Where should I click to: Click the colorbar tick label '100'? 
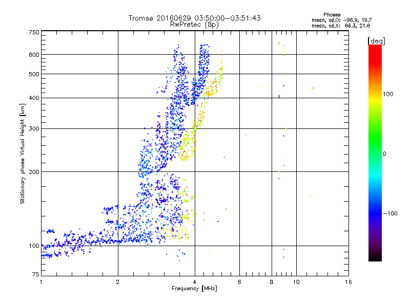pyautogui.click(x=388, y=94)
